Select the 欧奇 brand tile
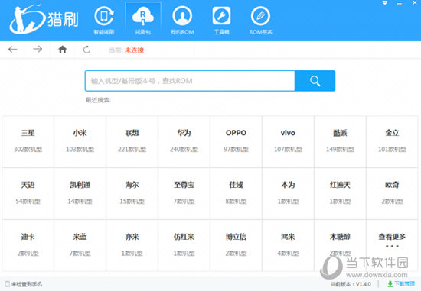 pyautogui.click(x=392, y=194)
